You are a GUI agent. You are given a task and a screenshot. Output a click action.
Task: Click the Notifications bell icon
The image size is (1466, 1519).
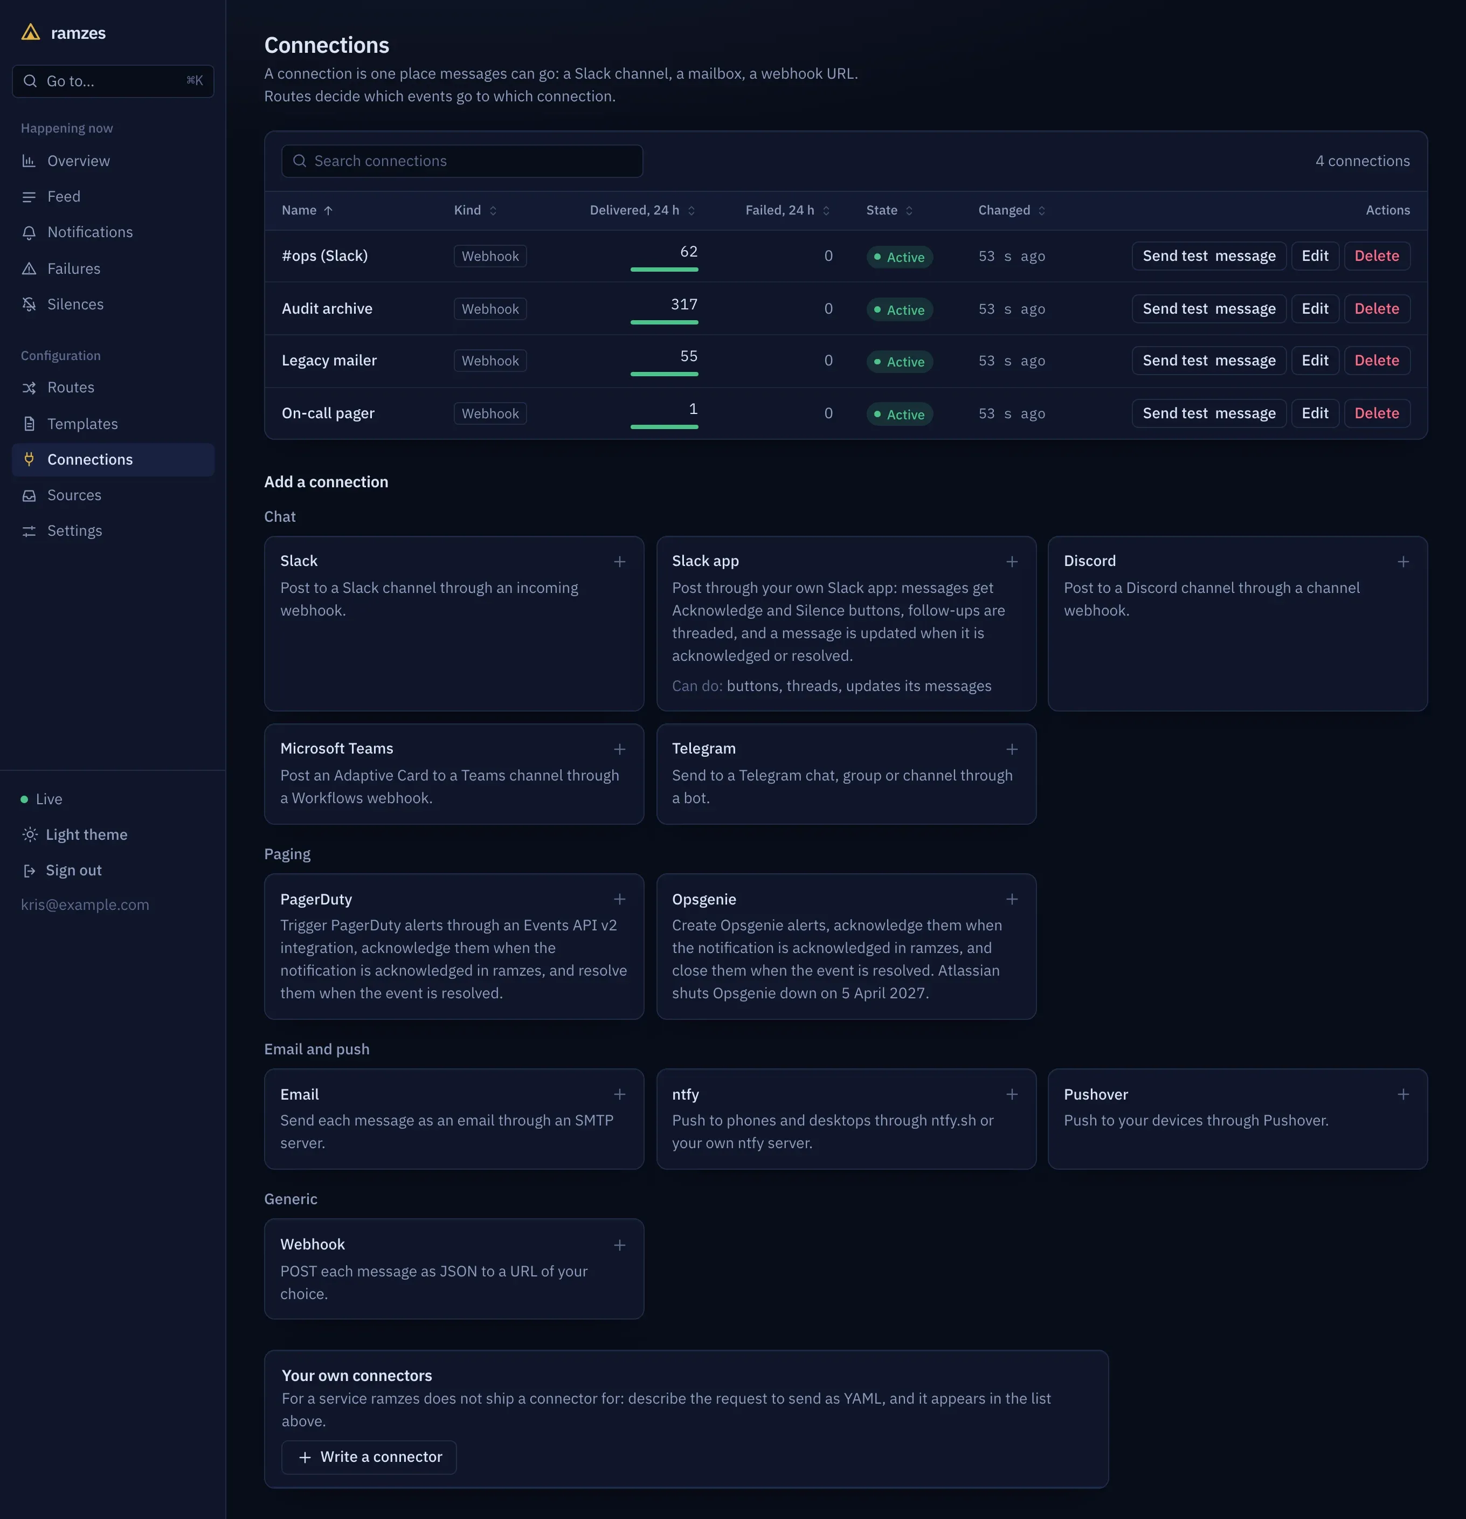tap(29, 232)
